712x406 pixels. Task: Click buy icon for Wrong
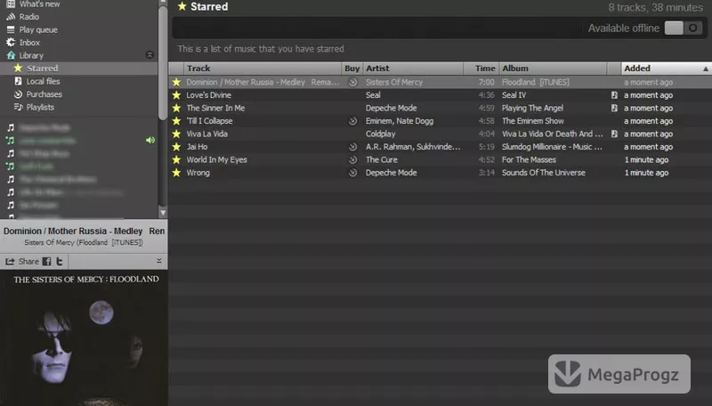click(x=352, y=173)
